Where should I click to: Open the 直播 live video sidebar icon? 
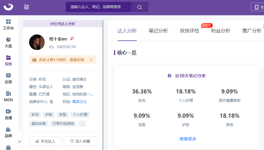coord(8,114)
